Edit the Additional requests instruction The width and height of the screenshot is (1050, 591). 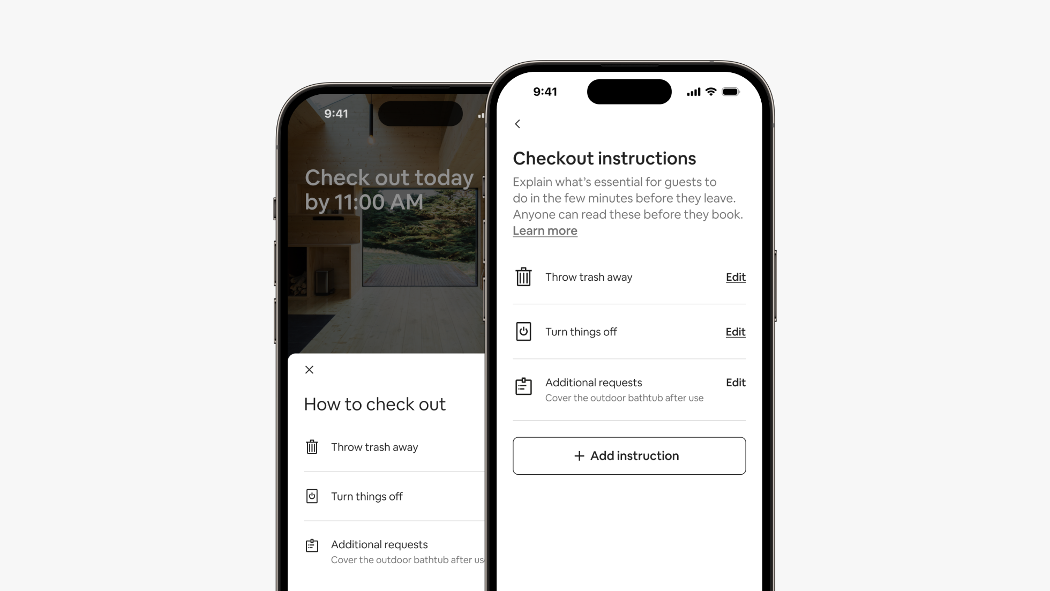click(x=736, y=383)
